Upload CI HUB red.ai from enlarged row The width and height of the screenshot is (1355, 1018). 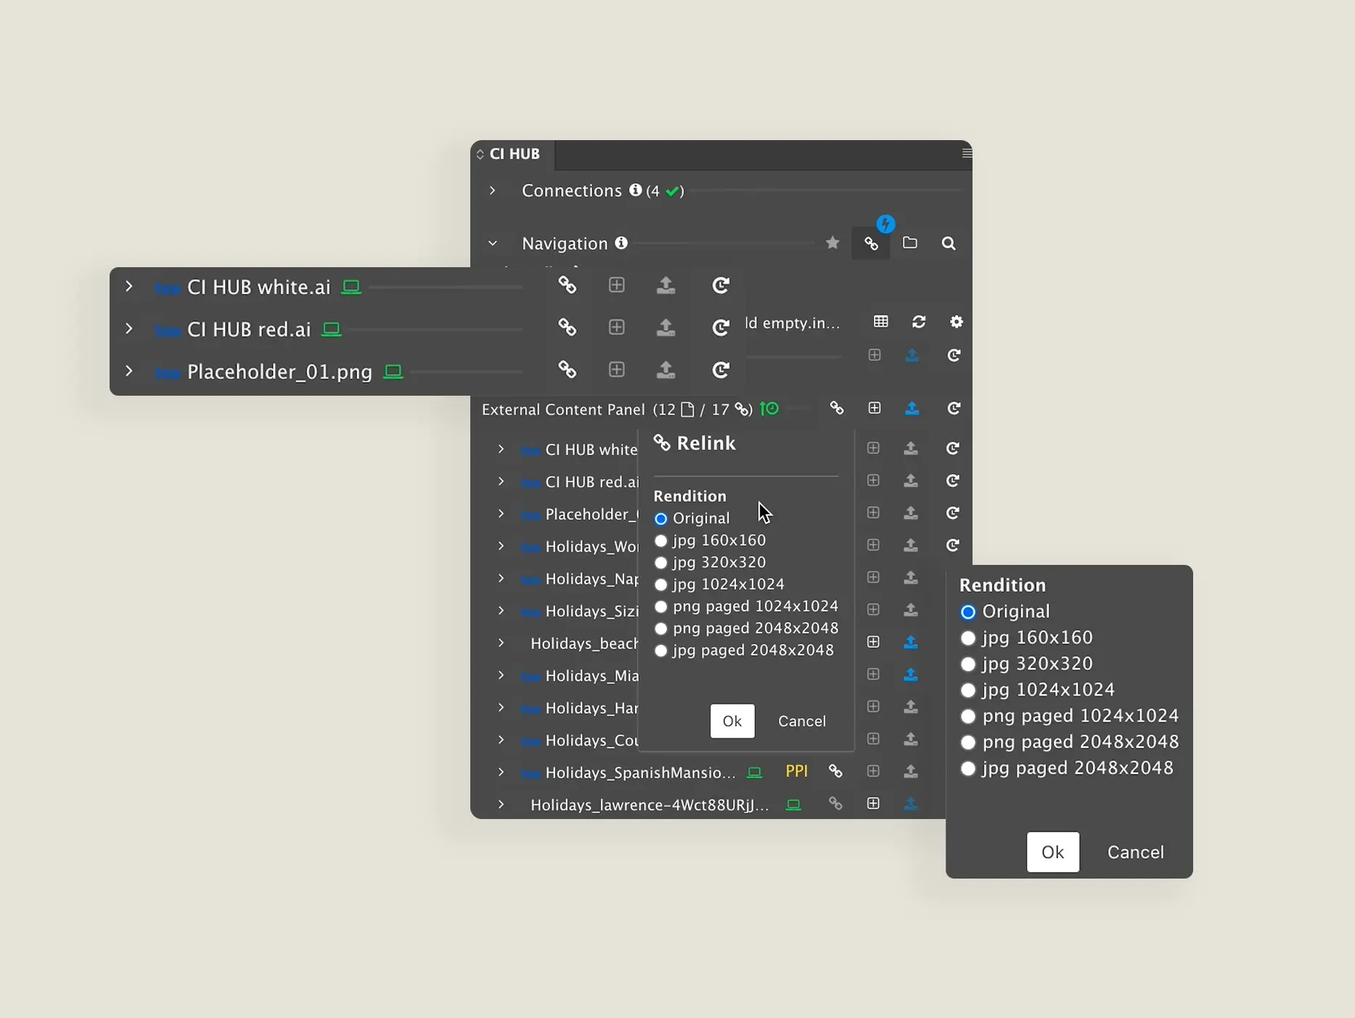pos(666,327)
